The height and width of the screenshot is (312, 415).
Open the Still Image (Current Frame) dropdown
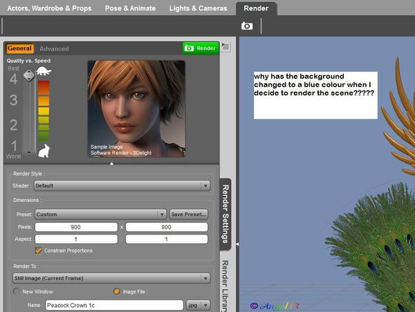click(x=111, y=278)
